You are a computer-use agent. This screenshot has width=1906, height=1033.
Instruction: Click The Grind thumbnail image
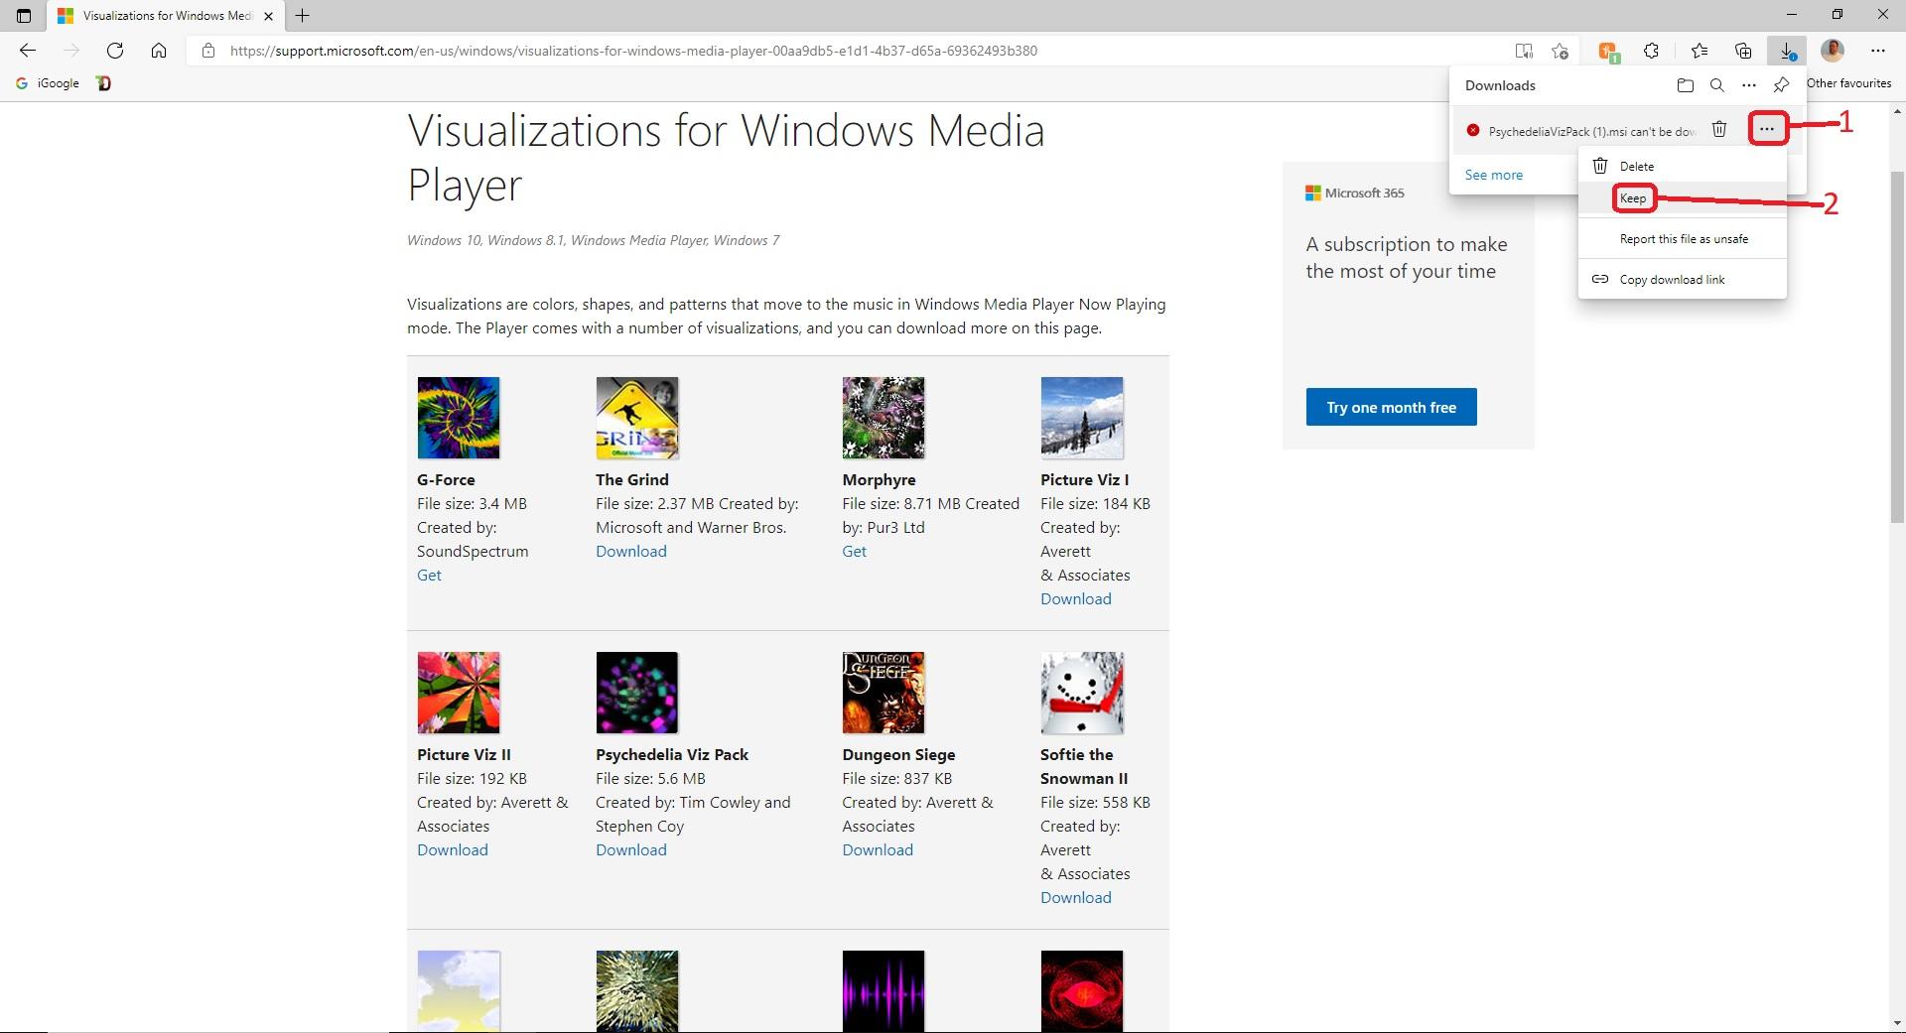click(x=637, y=418)
